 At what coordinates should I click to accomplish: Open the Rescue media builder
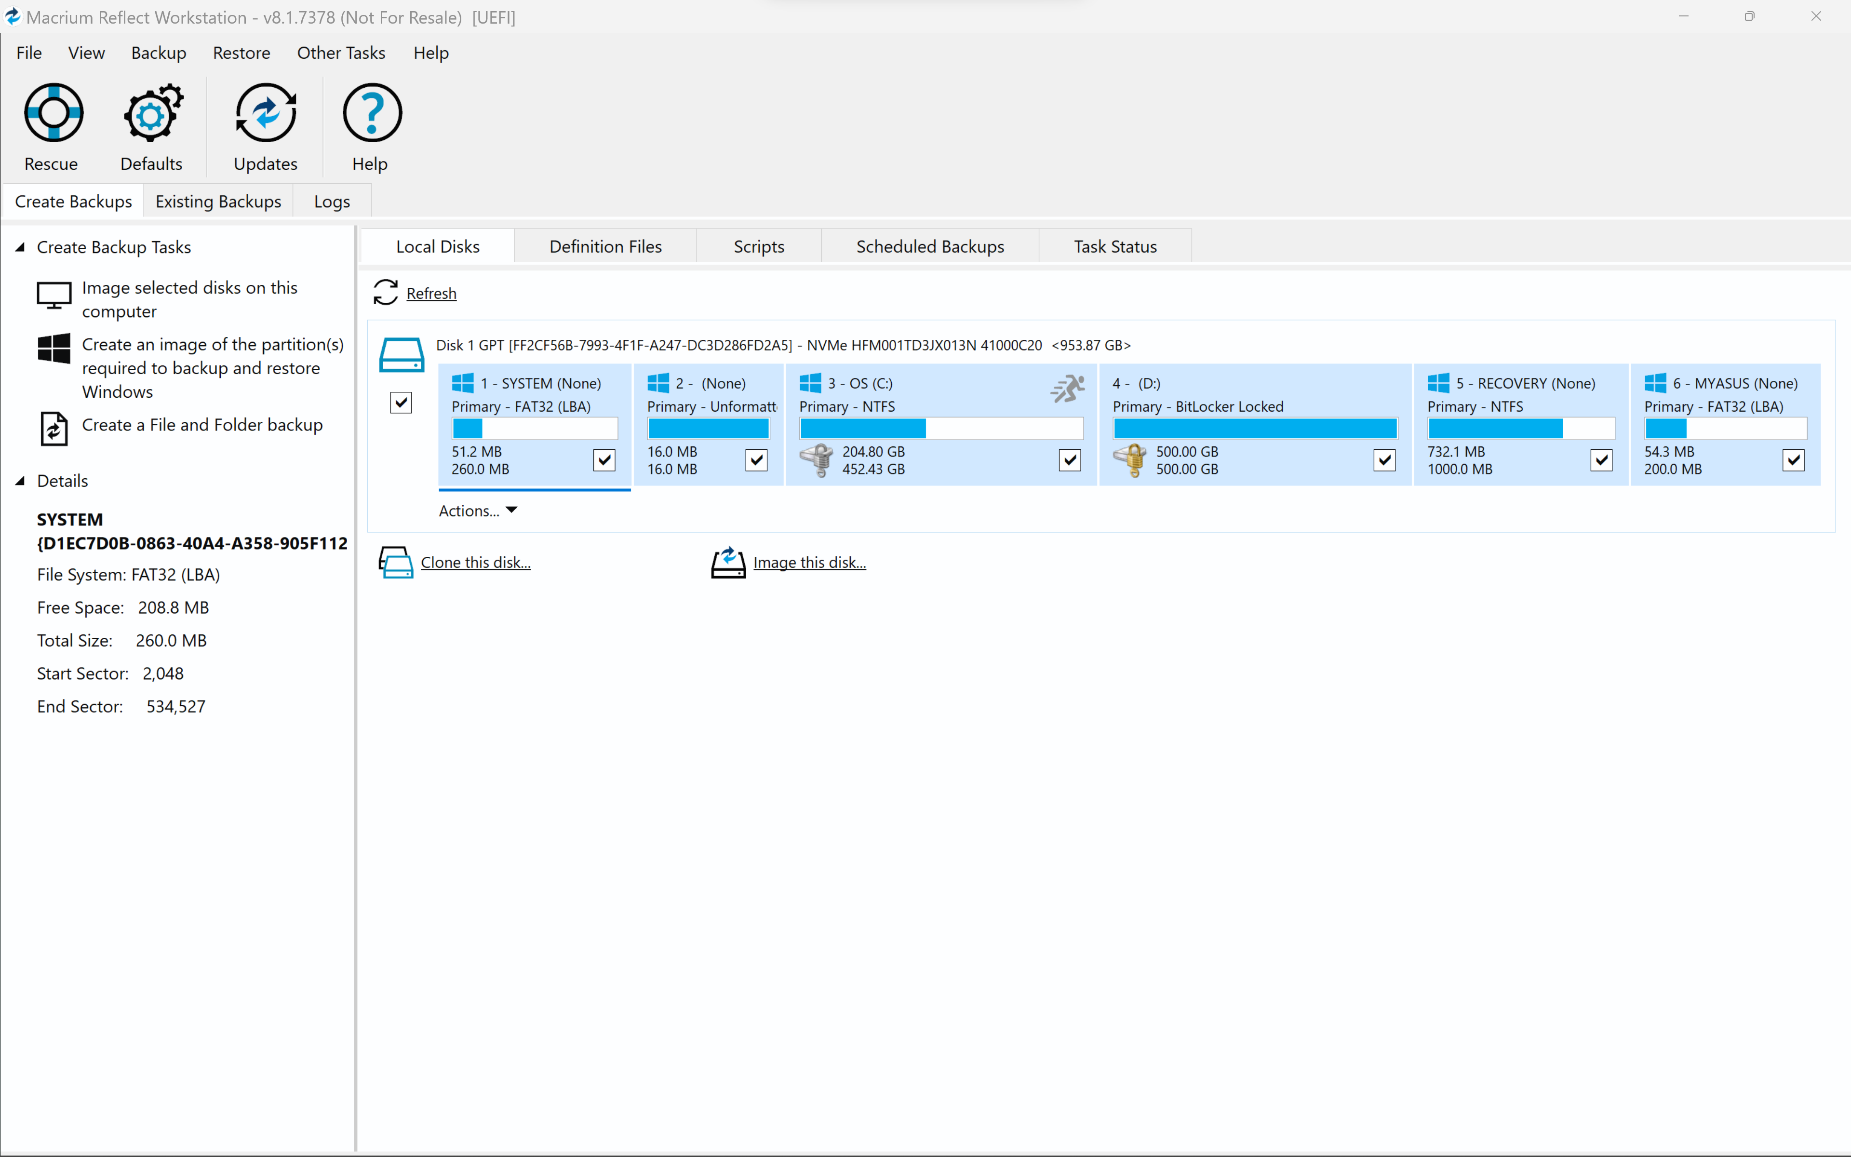(51, 126)
